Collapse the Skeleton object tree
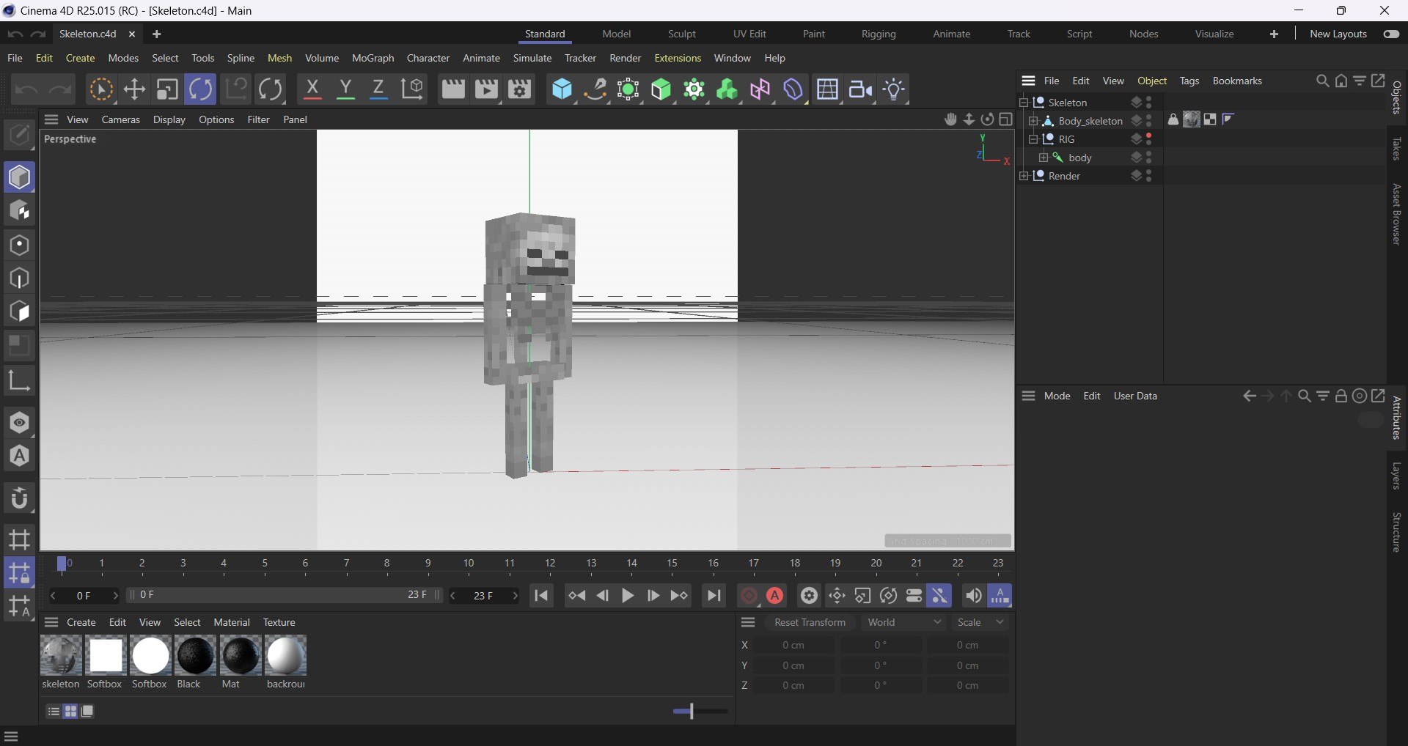1408x746 pixels. [1024, 103]
